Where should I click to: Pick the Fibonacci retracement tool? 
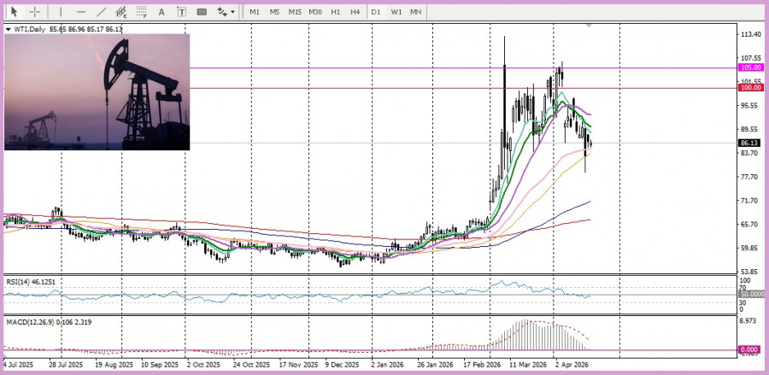[143, 12]
